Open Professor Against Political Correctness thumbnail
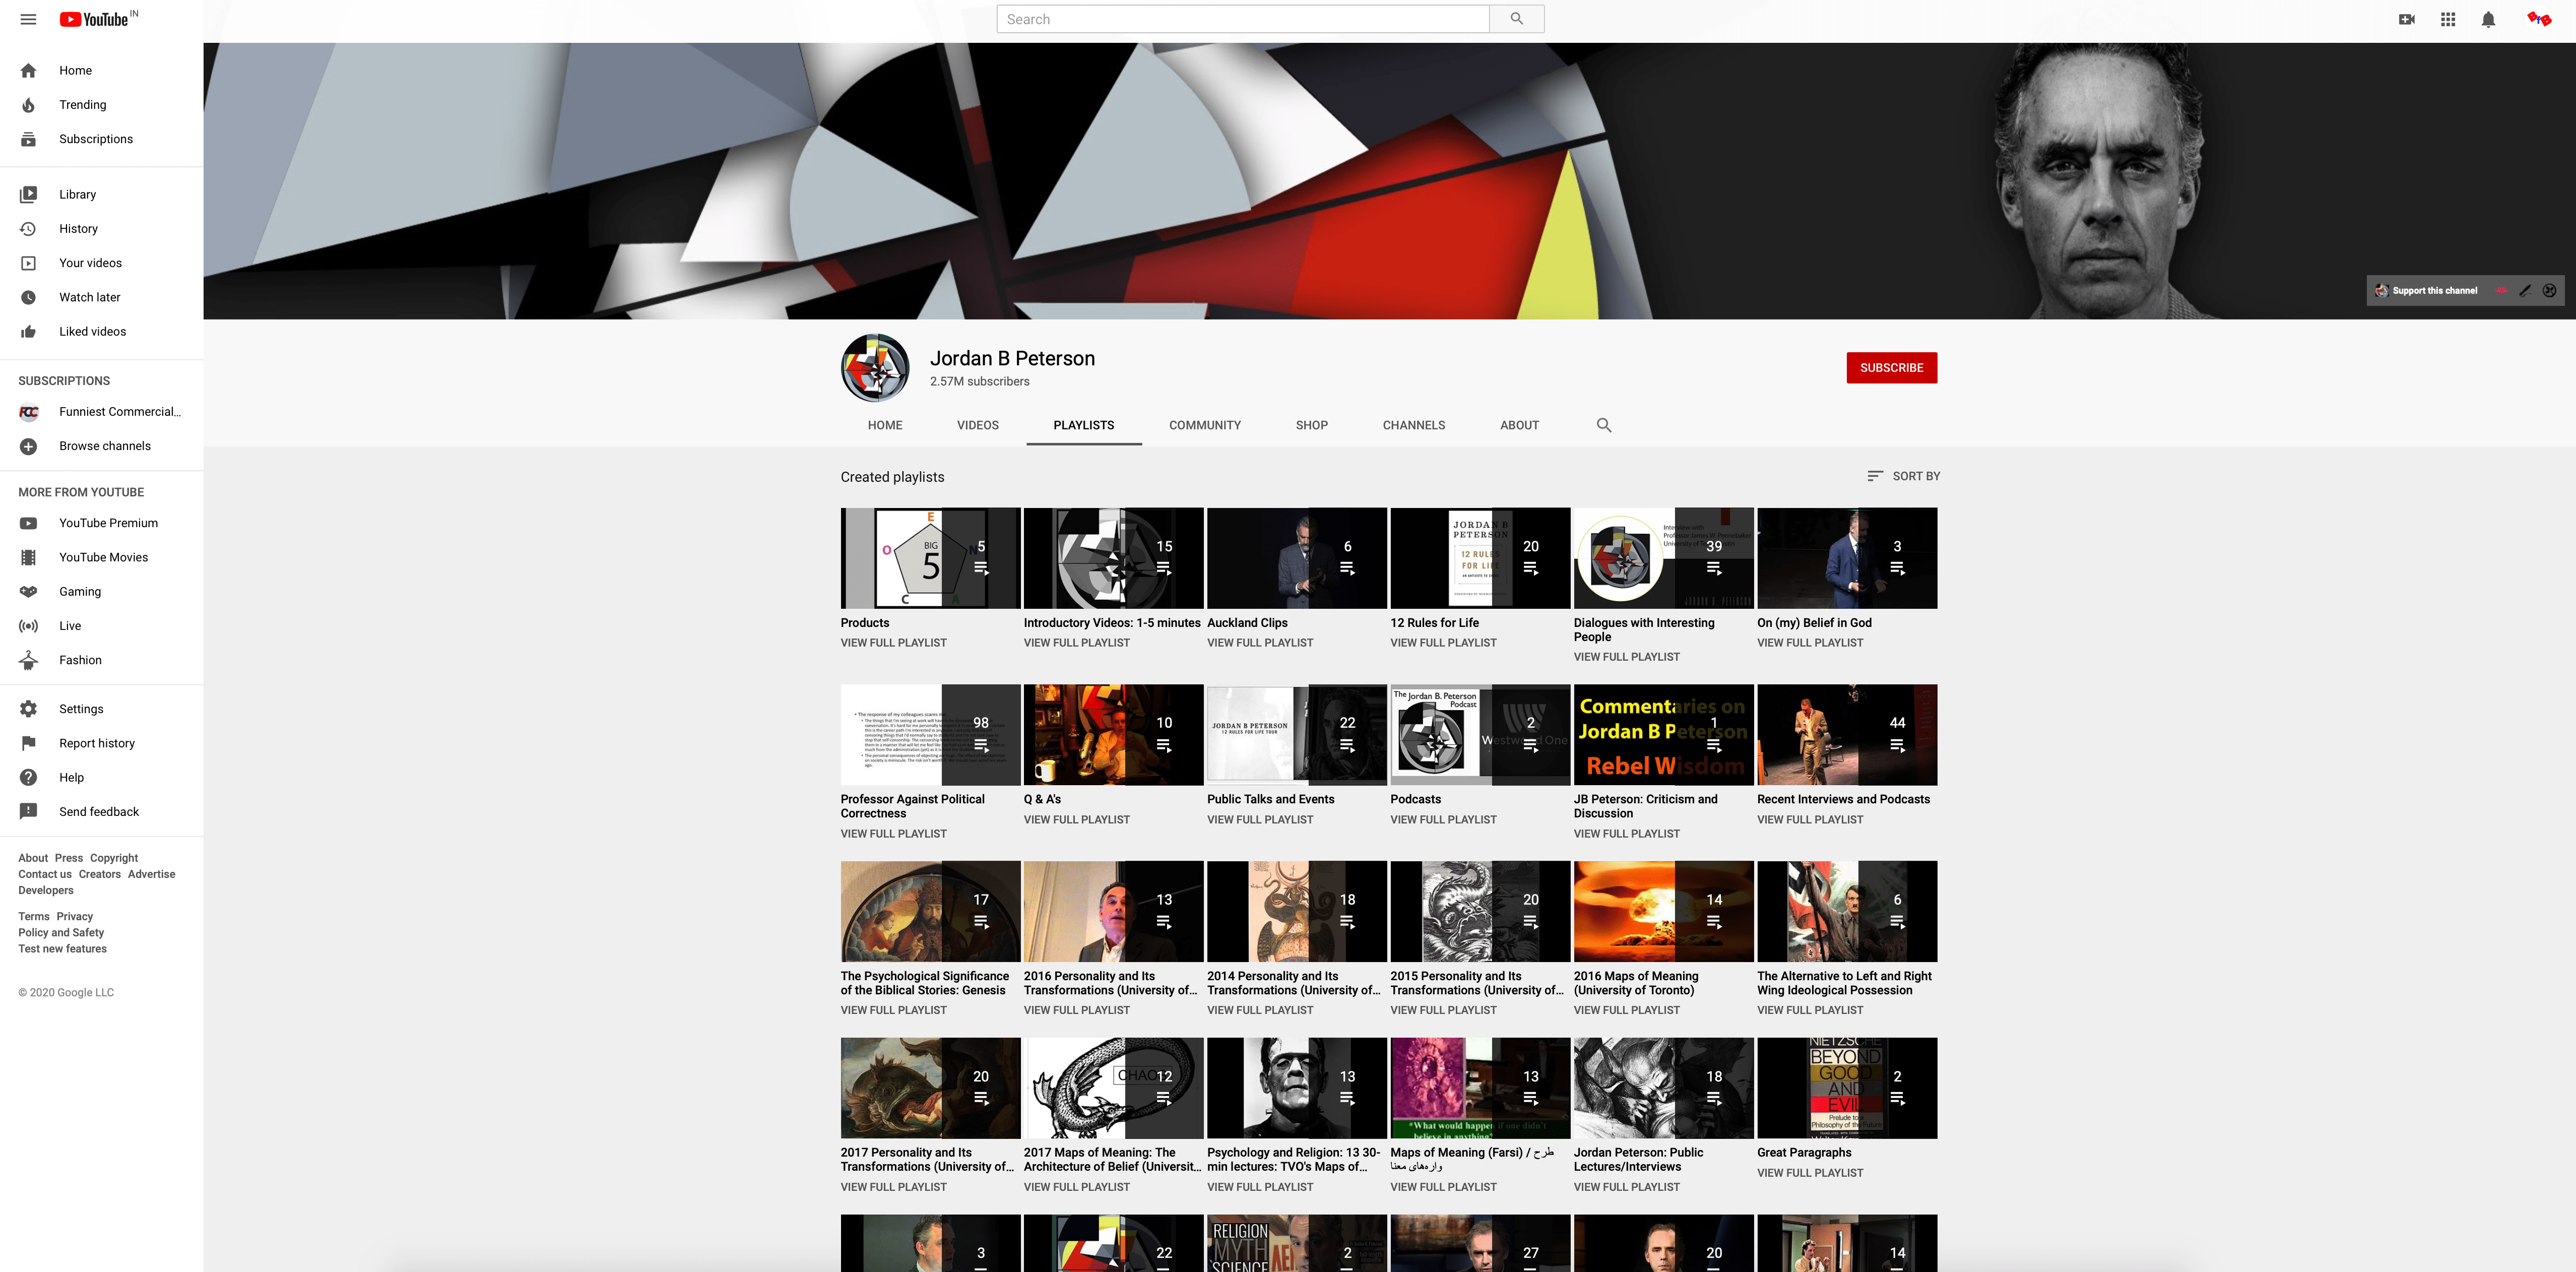 tap(930, 735)
